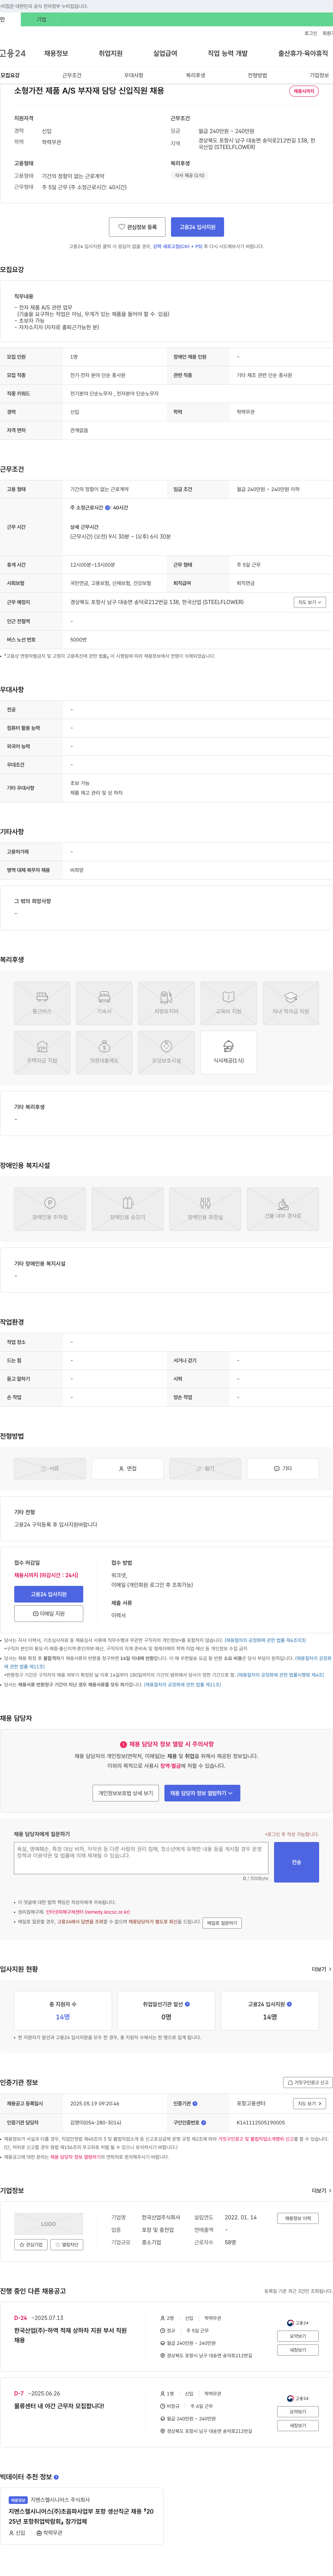
Task: Click the 주택자금 지원 benefit icon
Action: (42, 1052)
